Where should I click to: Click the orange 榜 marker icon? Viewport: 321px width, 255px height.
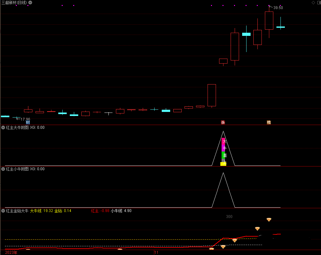[x=269, y=123]
